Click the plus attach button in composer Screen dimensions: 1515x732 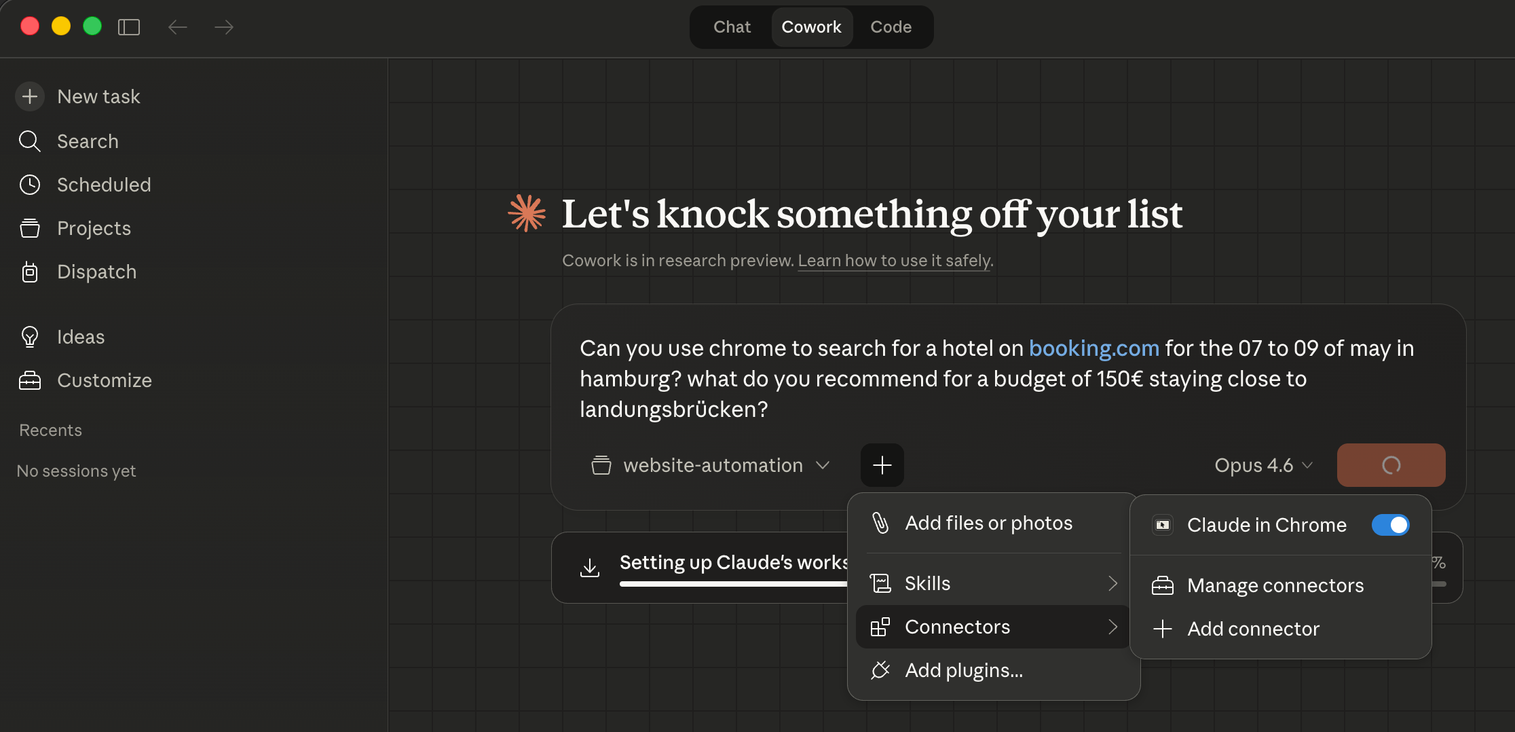coord(882,465)
